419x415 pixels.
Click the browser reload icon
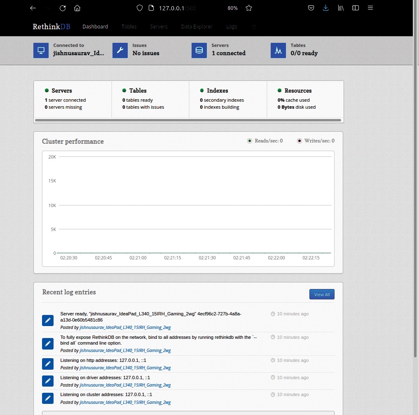click(x=63, y=8)
